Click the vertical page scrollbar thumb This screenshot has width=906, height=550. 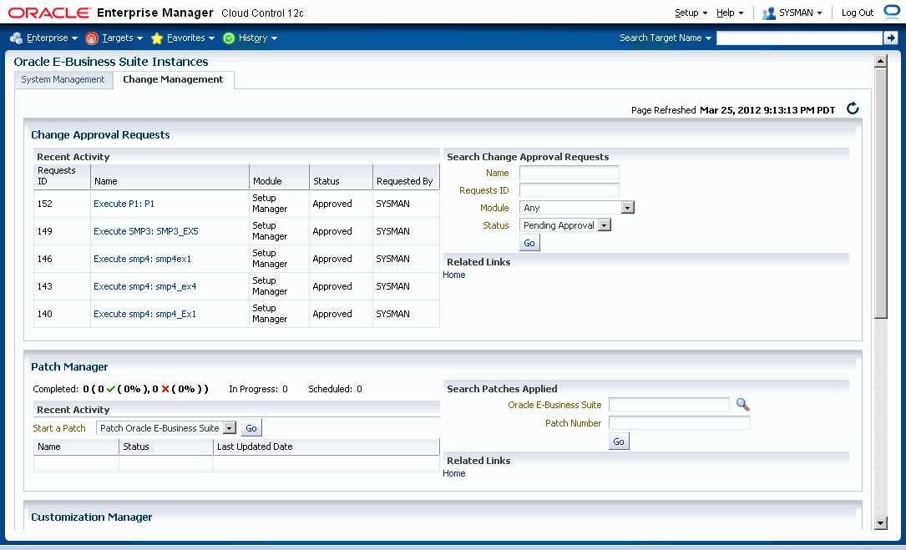[x=881, y=193]
